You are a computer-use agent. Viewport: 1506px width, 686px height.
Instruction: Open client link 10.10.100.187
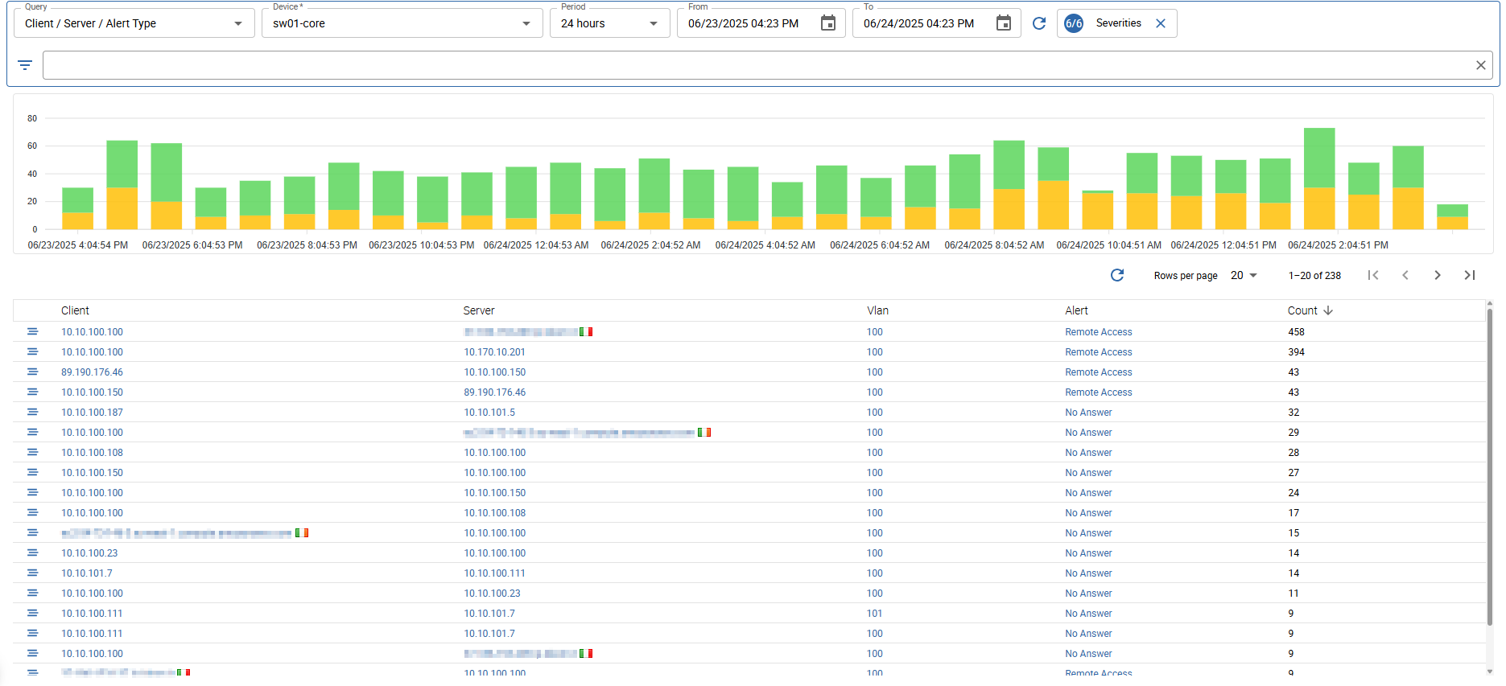(x=92, y=413)
